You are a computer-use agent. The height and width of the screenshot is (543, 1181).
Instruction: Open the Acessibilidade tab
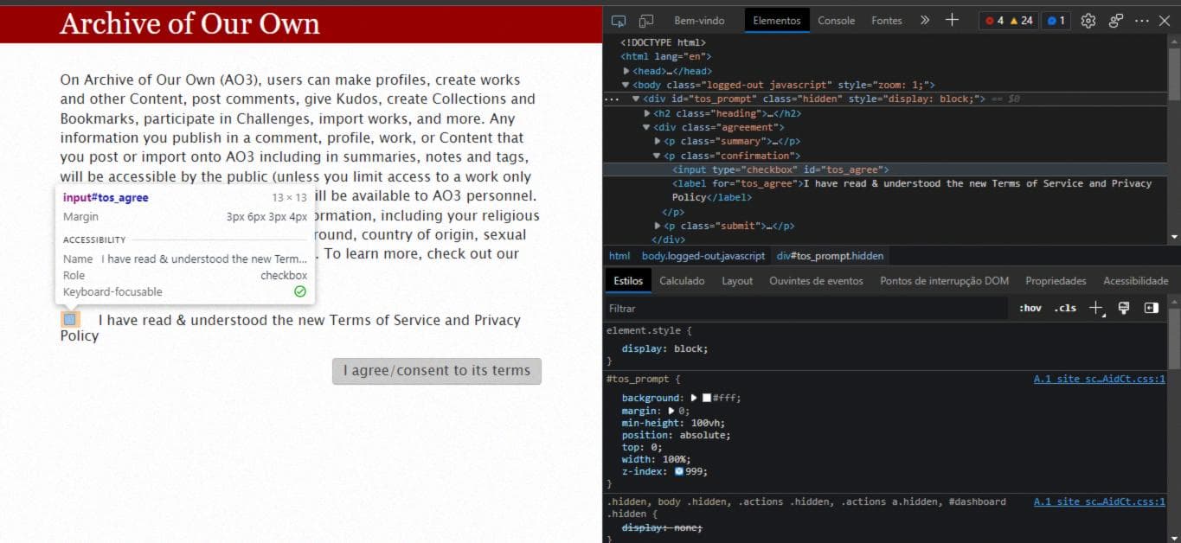point(1135,280)
